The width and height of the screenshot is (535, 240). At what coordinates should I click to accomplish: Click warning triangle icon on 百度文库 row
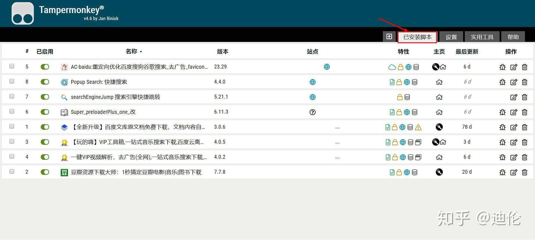click(418, 127)
